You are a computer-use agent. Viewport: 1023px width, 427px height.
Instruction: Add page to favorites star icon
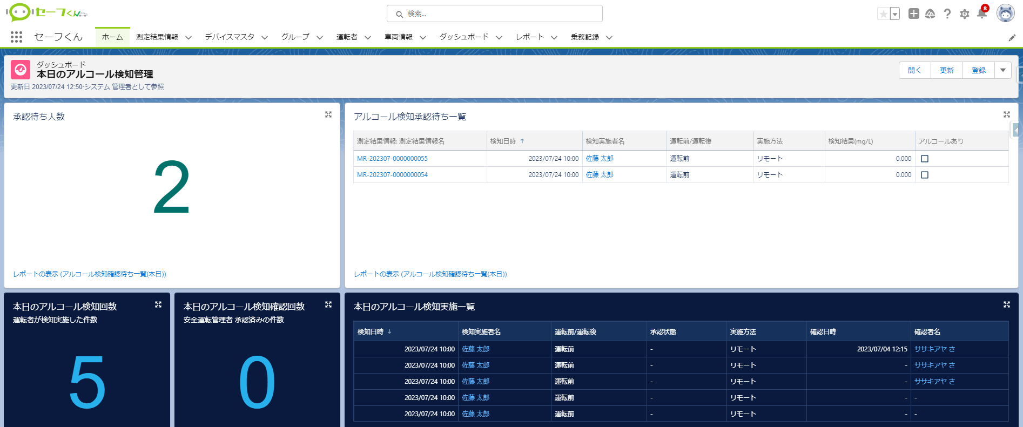883,14
